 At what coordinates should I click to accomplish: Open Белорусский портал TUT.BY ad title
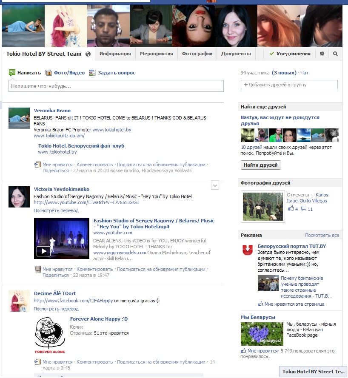point(292,246)
